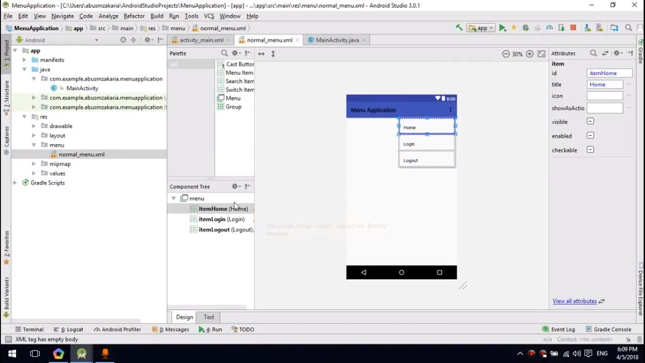Click the scroll-from-source target icon in Project panel
The width and height of the screenshot is (645, 363).
pyautogui.click(x=123, y=40)
